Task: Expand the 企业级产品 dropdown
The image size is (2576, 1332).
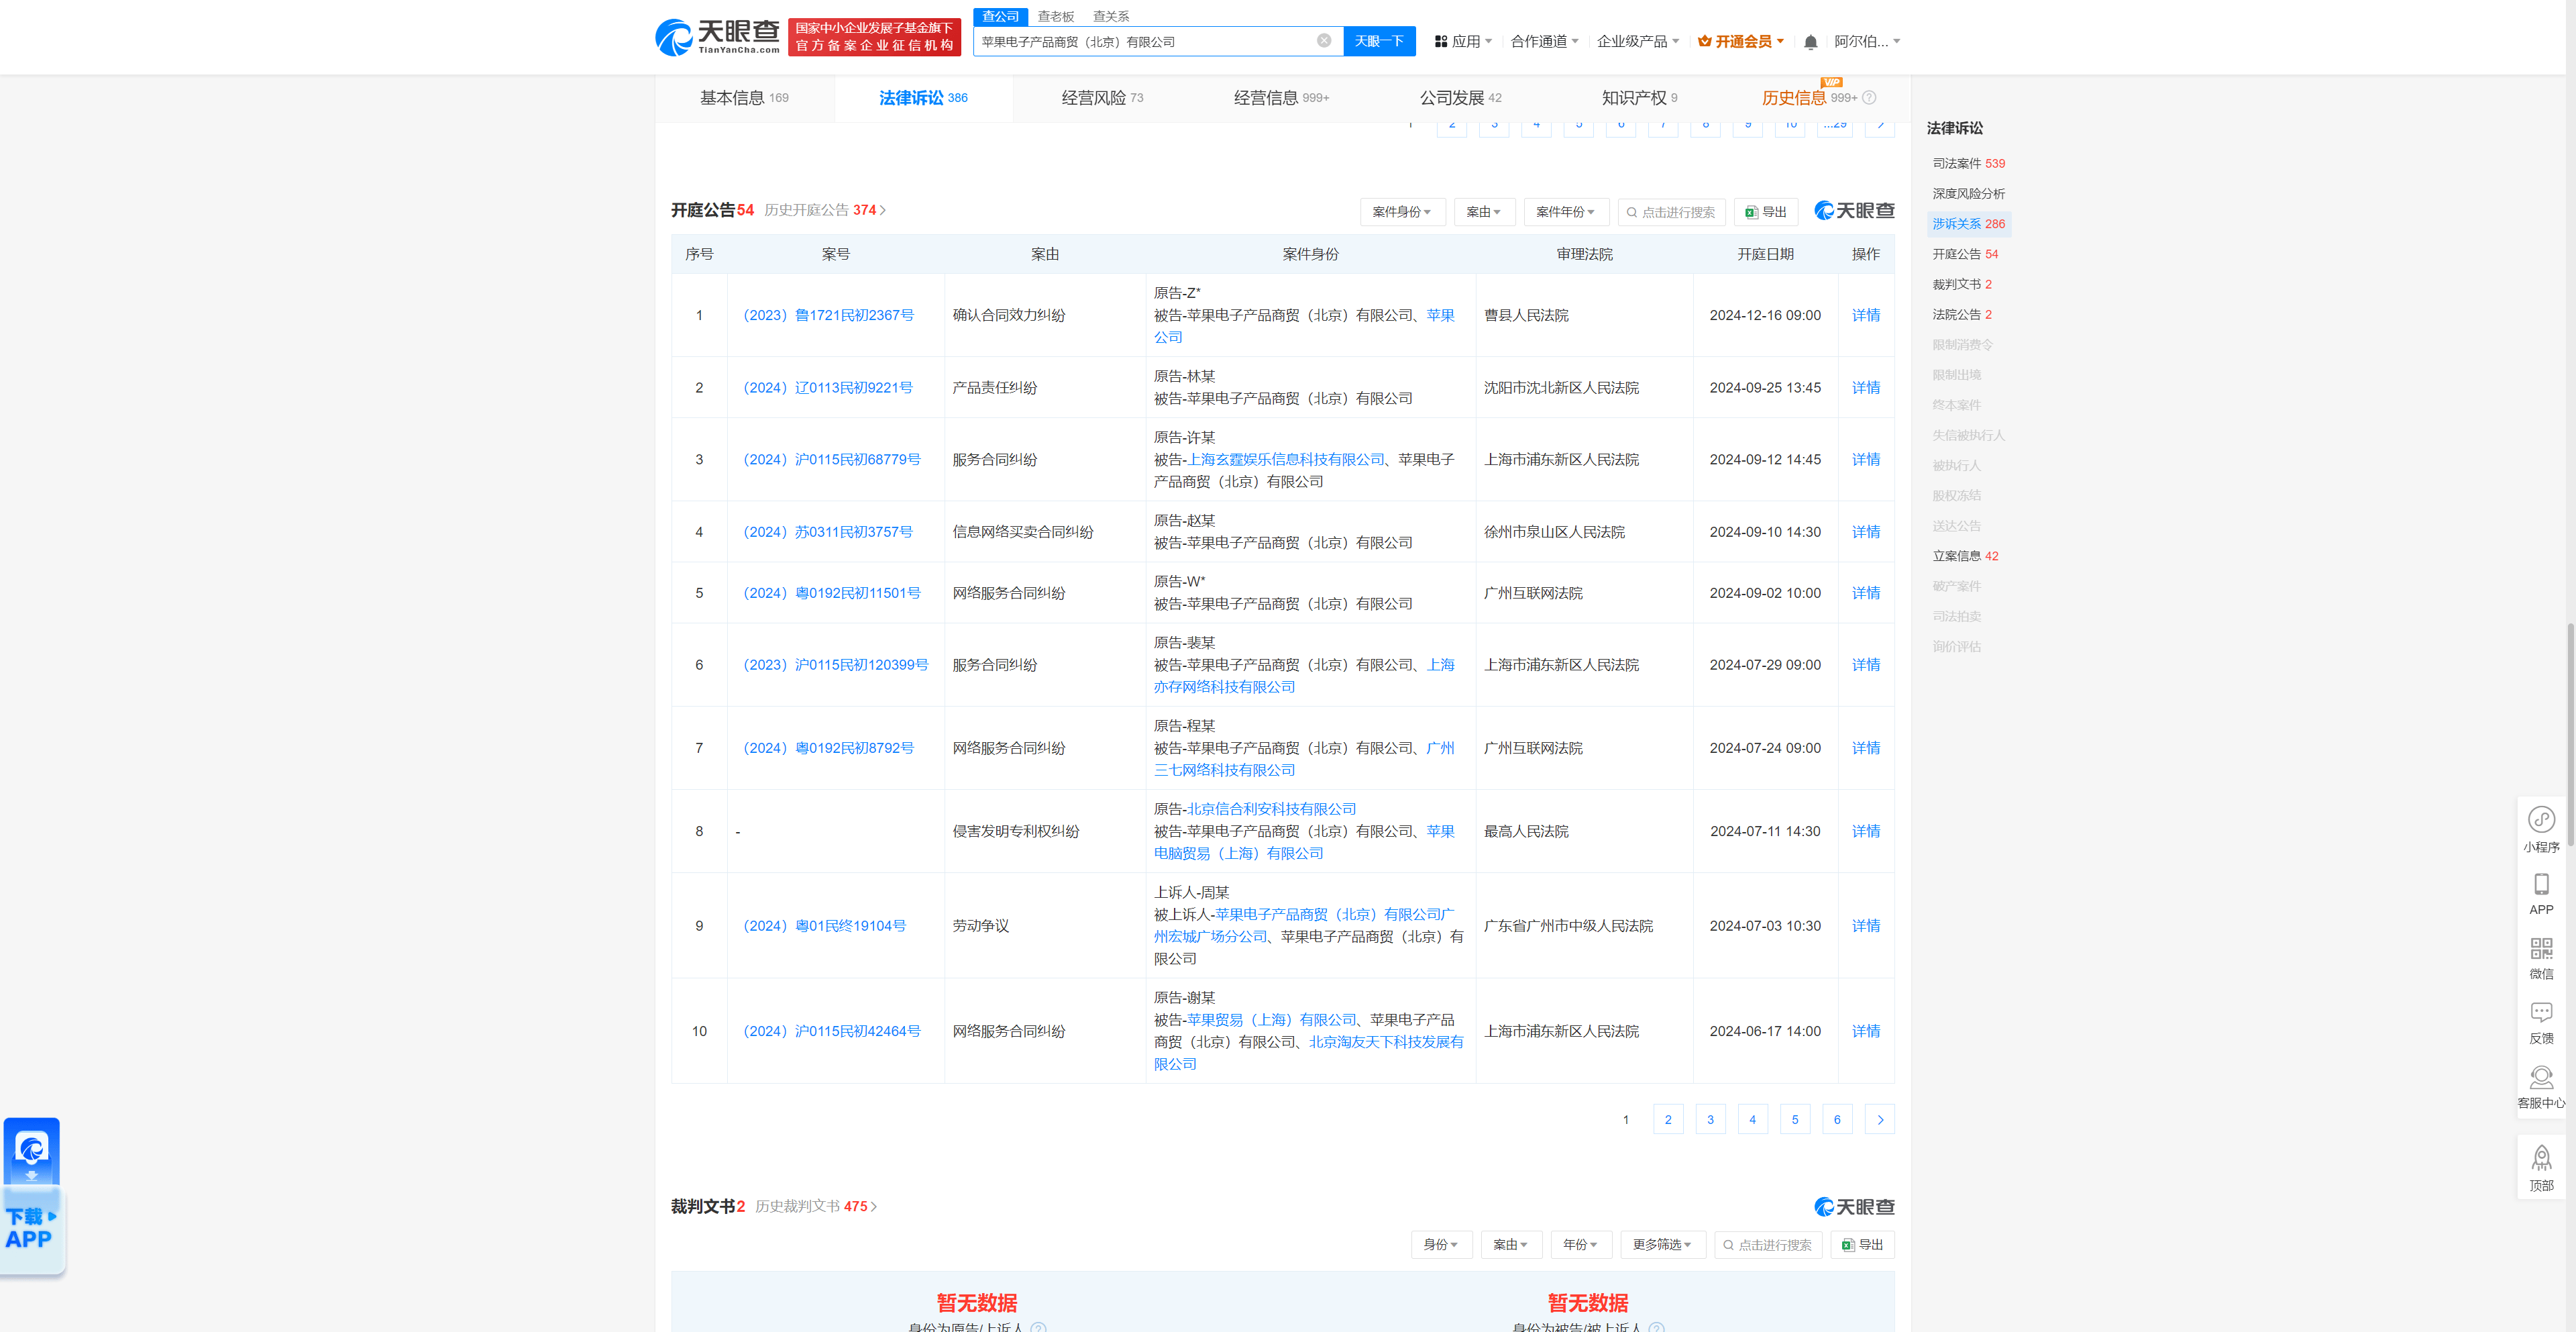Action: [x=1637, y=42]
